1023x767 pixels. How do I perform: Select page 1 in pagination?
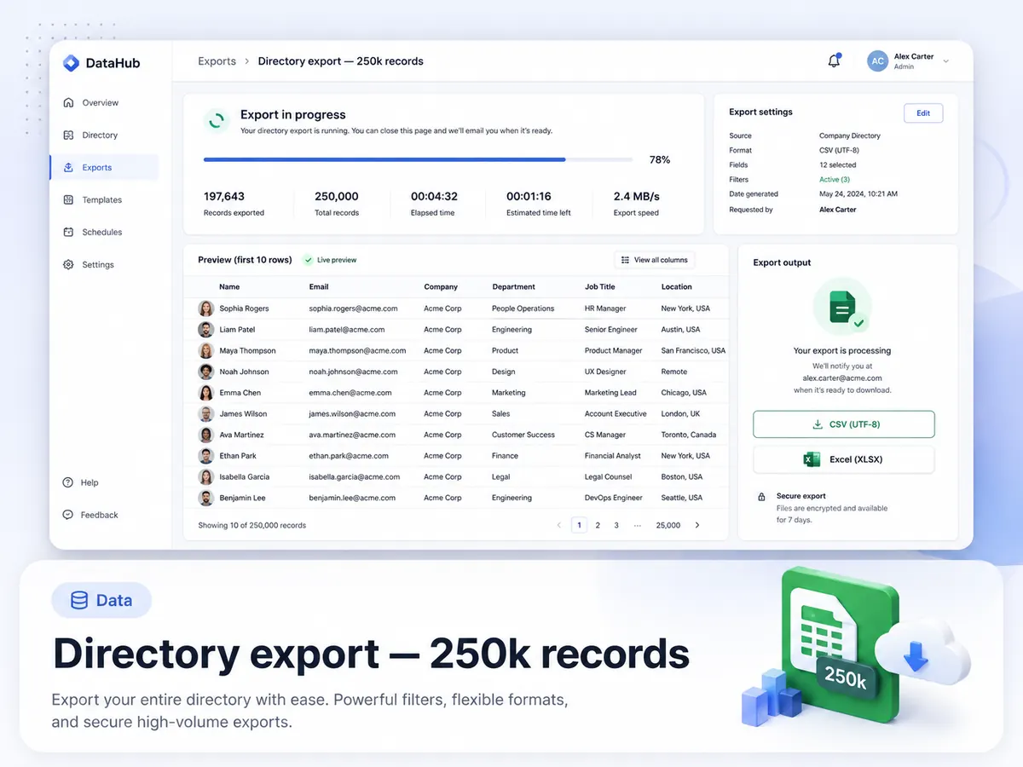(x=579, y=525)
